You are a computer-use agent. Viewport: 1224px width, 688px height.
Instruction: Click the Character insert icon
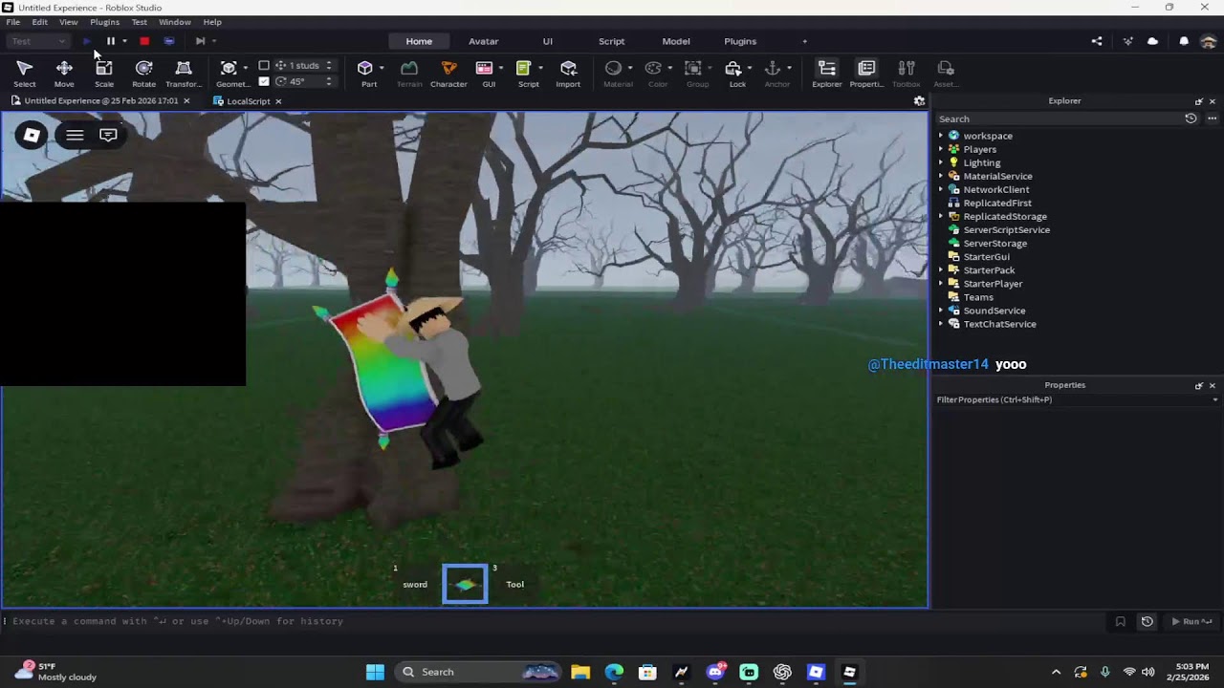coord(448,74)
